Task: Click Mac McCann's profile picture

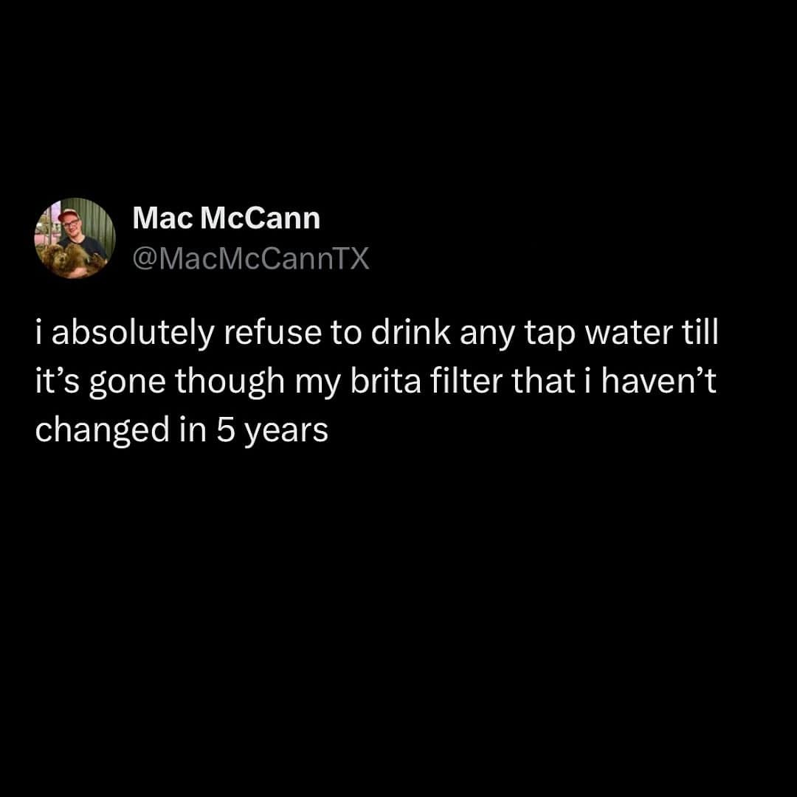Action: 73,238
